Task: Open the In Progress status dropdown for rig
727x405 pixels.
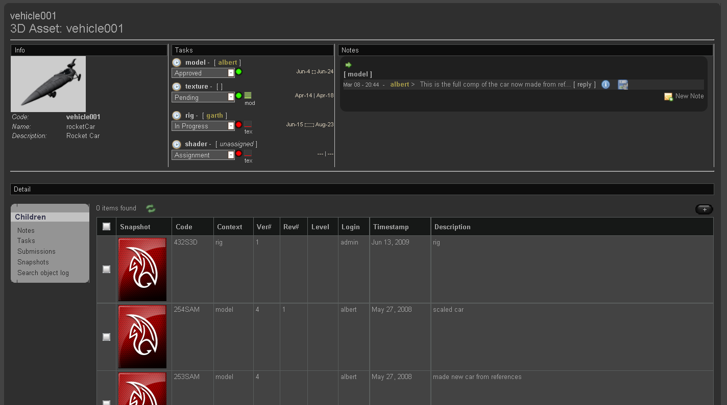Action: click(x=231, y=126)
